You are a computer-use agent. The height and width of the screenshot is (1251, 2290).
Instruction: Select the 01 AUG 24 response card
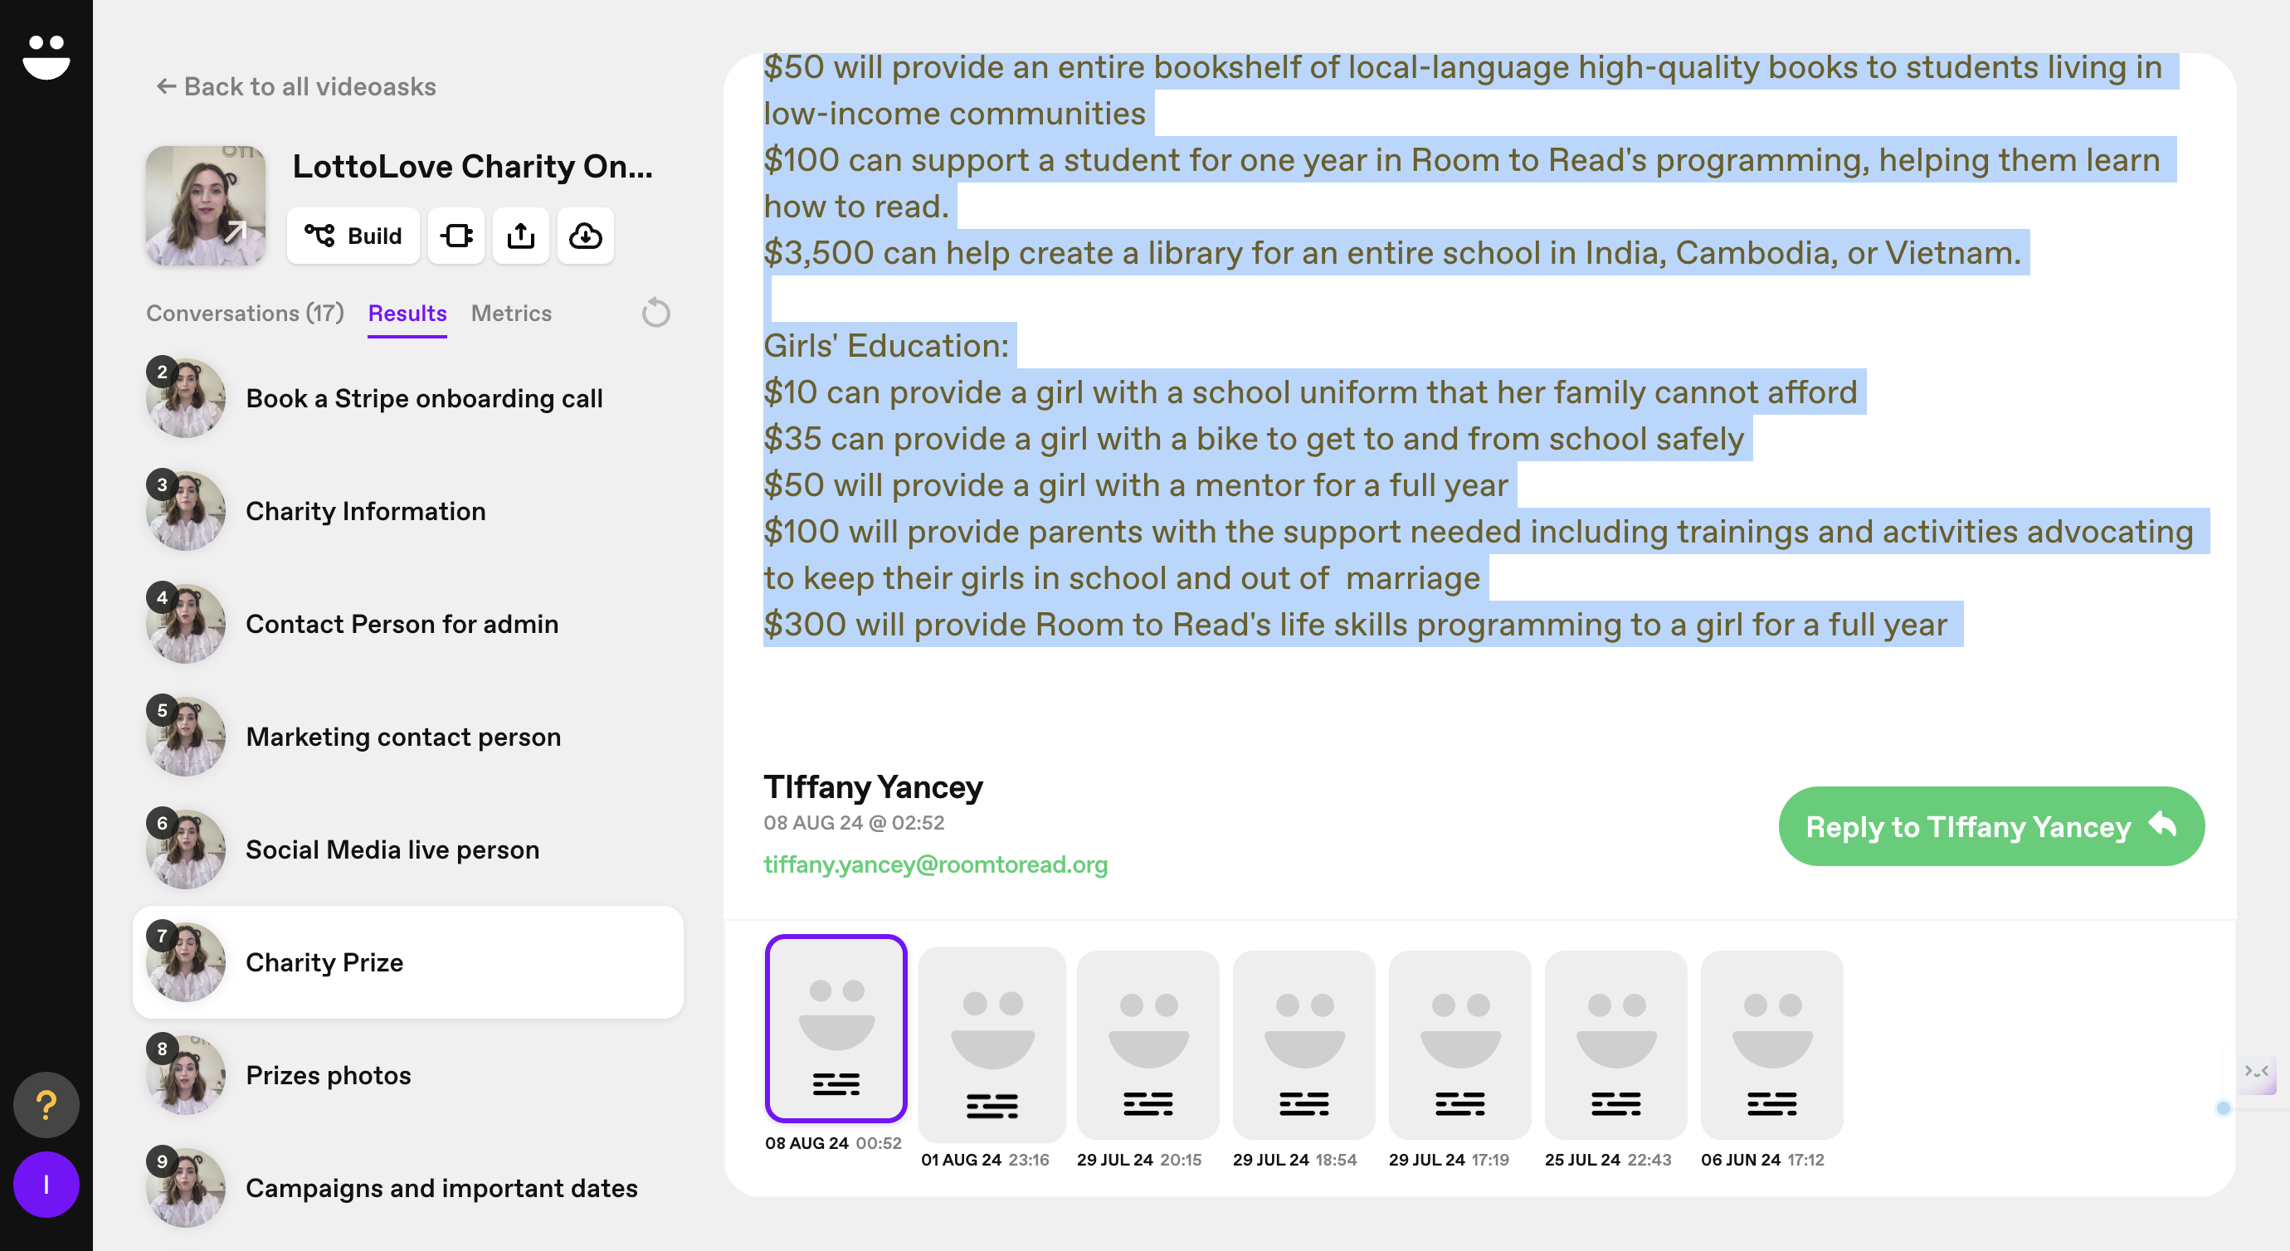point(992,1044)
